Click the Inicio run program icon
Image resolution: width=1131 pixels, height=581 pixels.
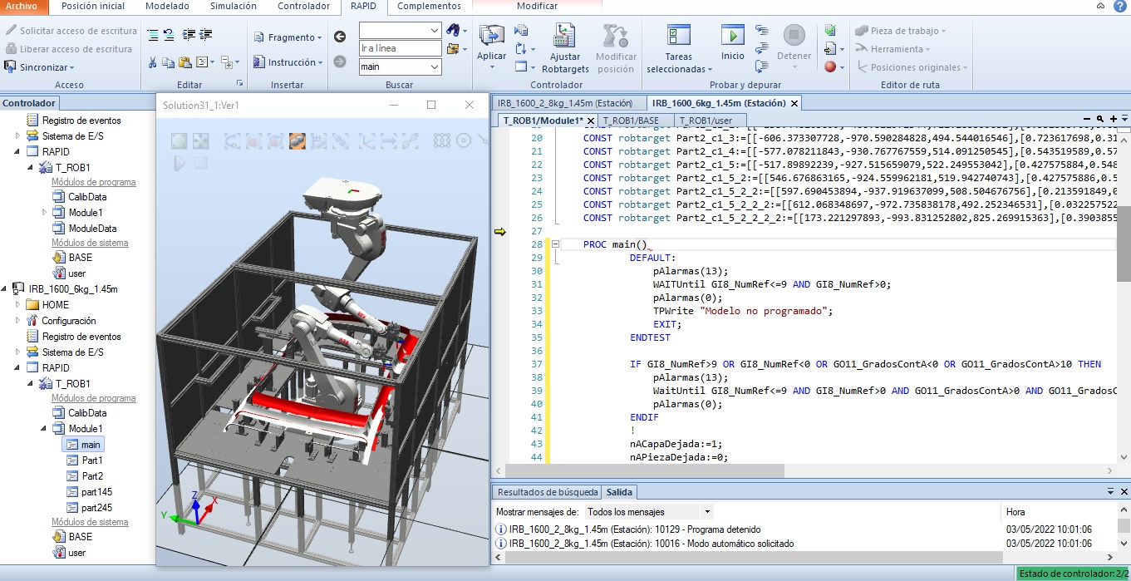(x=732, y=37)
